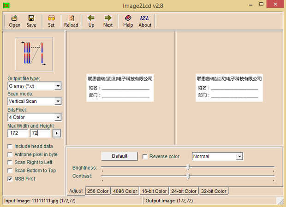The height and width of the screenshot is (207, 286).
Task: Maximize the Image2Lcd window
Action: point(262,4)
